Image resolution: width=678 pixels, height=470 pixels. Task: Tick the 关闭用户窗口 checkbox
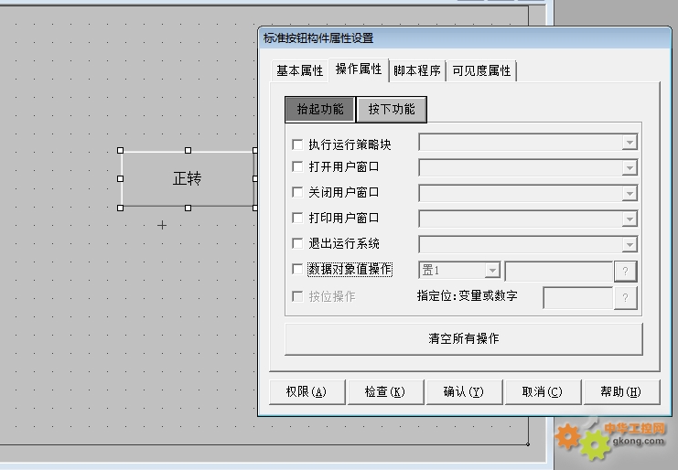(x=297, y=192)
